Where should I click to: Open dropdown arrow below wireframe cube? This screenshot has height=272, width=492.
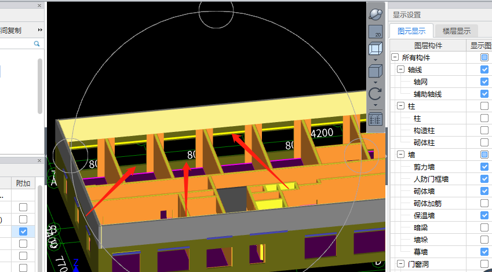point(376,60)
